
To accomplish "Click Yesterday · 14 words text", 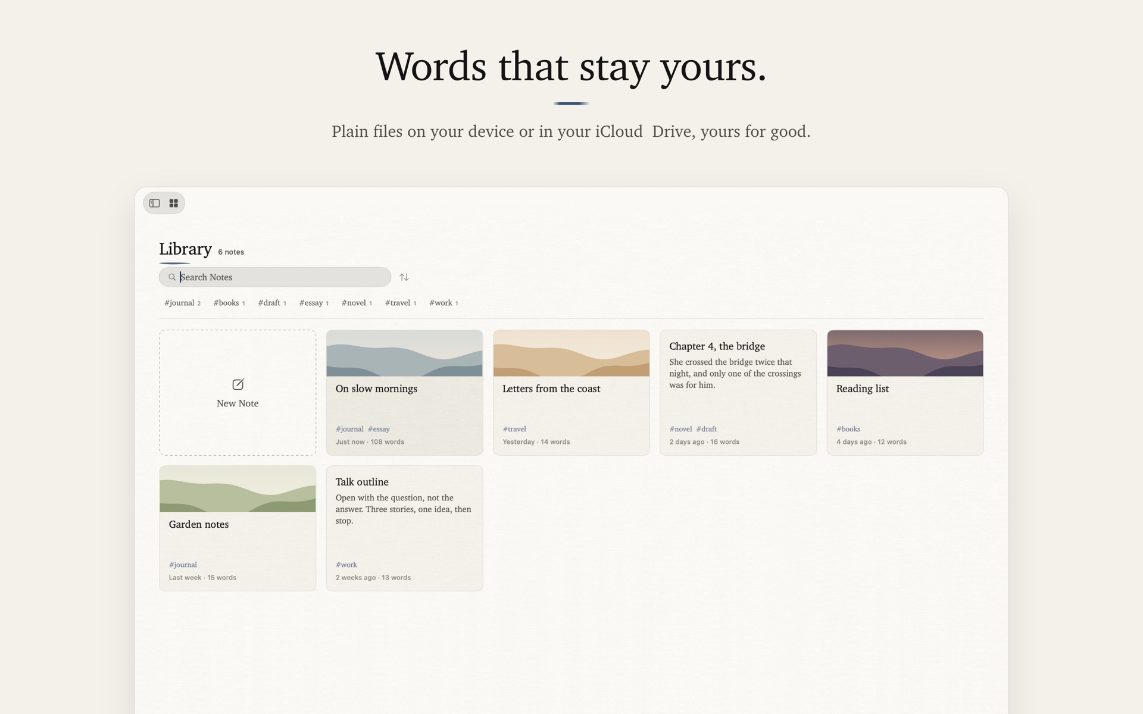I will tap(536, 442).
